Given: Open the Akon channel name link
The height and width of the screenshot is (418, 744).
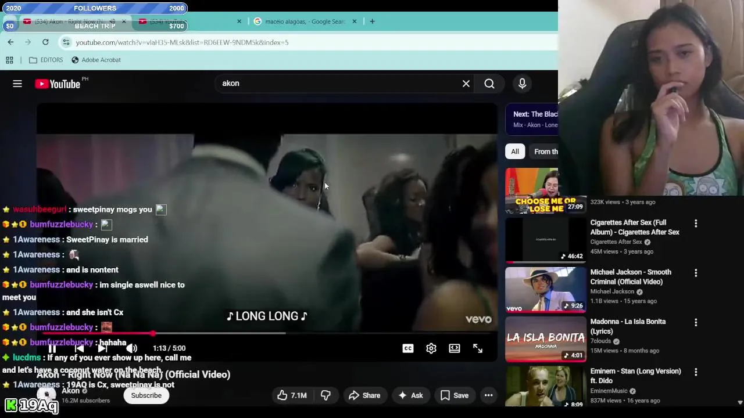Looking at the screenshot, I should (x=70, y=391).
